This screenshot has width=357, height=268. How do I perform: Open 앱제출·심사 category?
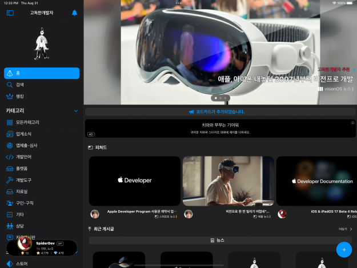(x=26, y=145)
